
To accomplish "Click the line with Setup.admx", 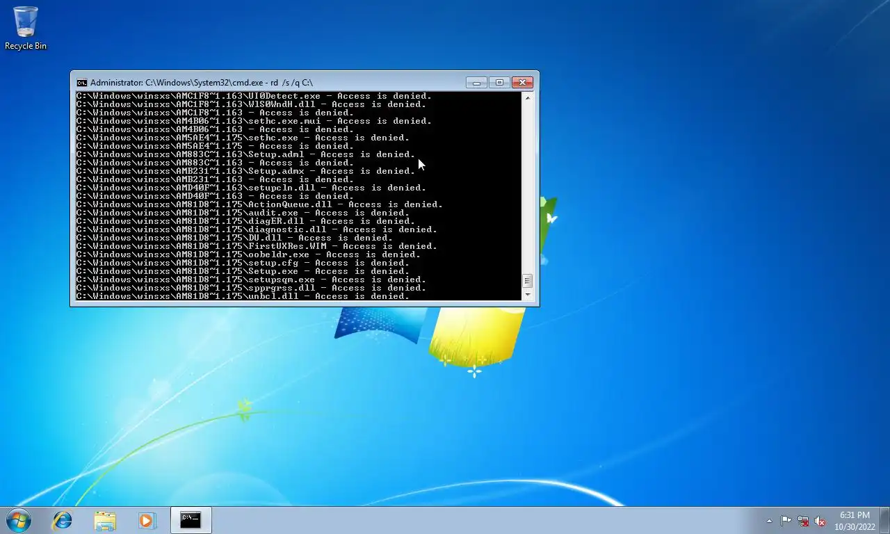I will pyautogui.click(x=245, y=171).
